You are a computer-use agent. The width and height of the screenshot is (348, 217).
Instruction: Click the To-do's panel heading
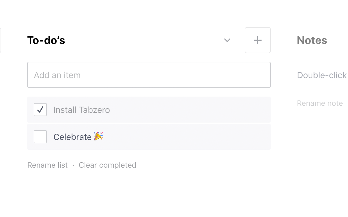coord(46,40)
